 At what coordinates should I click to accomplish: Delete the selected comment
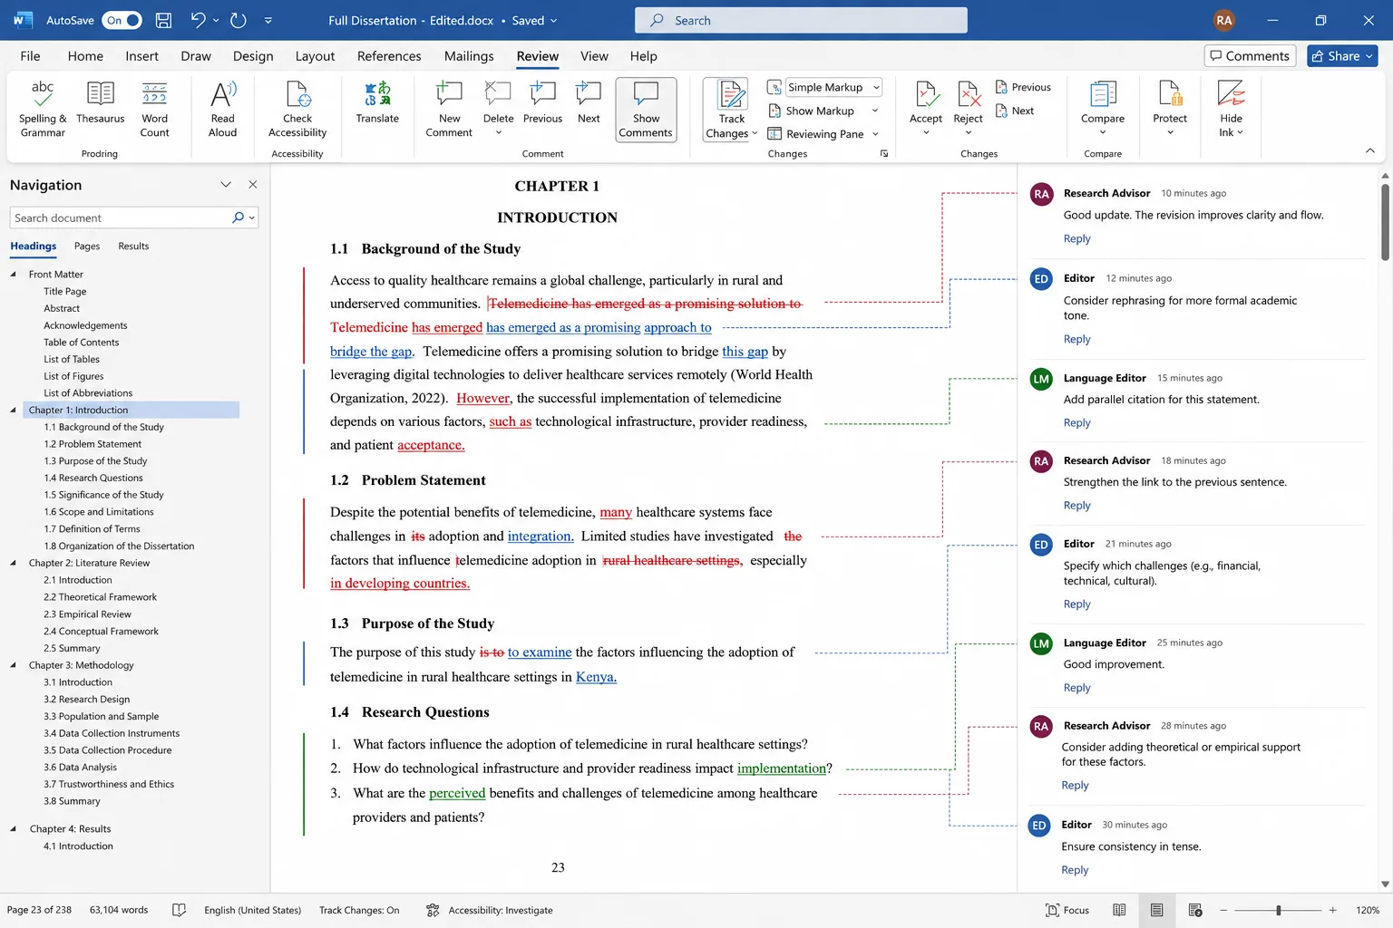click(x=498, y=110)
